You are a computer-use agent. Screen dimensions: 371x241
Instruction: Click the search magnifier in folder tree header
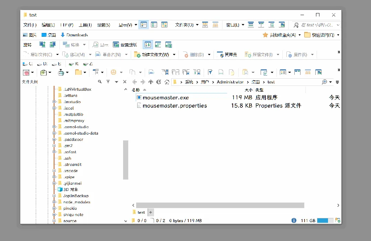(100, 82)
